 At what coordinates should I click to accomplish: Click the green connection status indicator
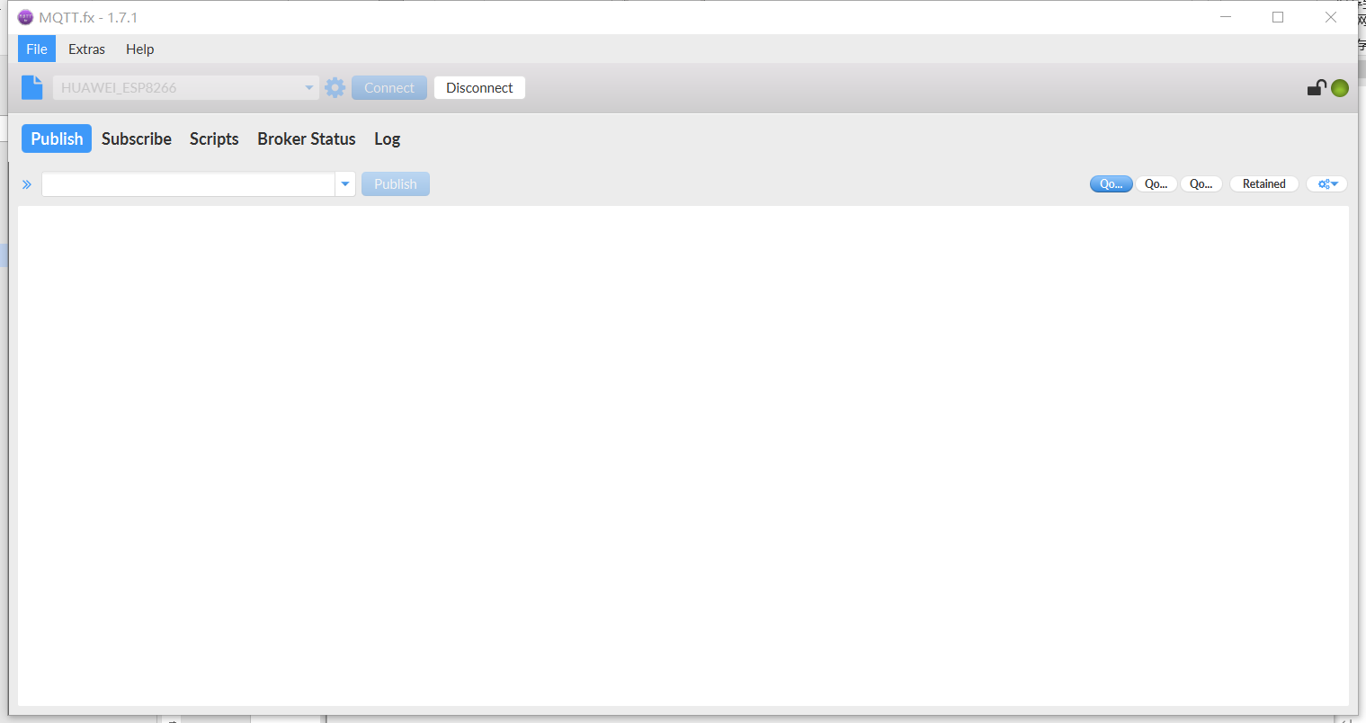(x=1340, y=88)
